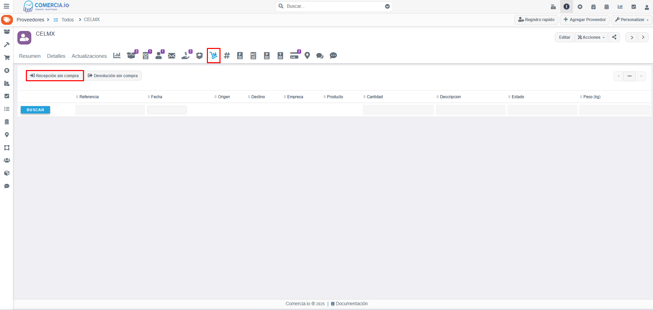Click Devolución sin compra button
This screenshot has width=653, height=310.
point(113,75)
